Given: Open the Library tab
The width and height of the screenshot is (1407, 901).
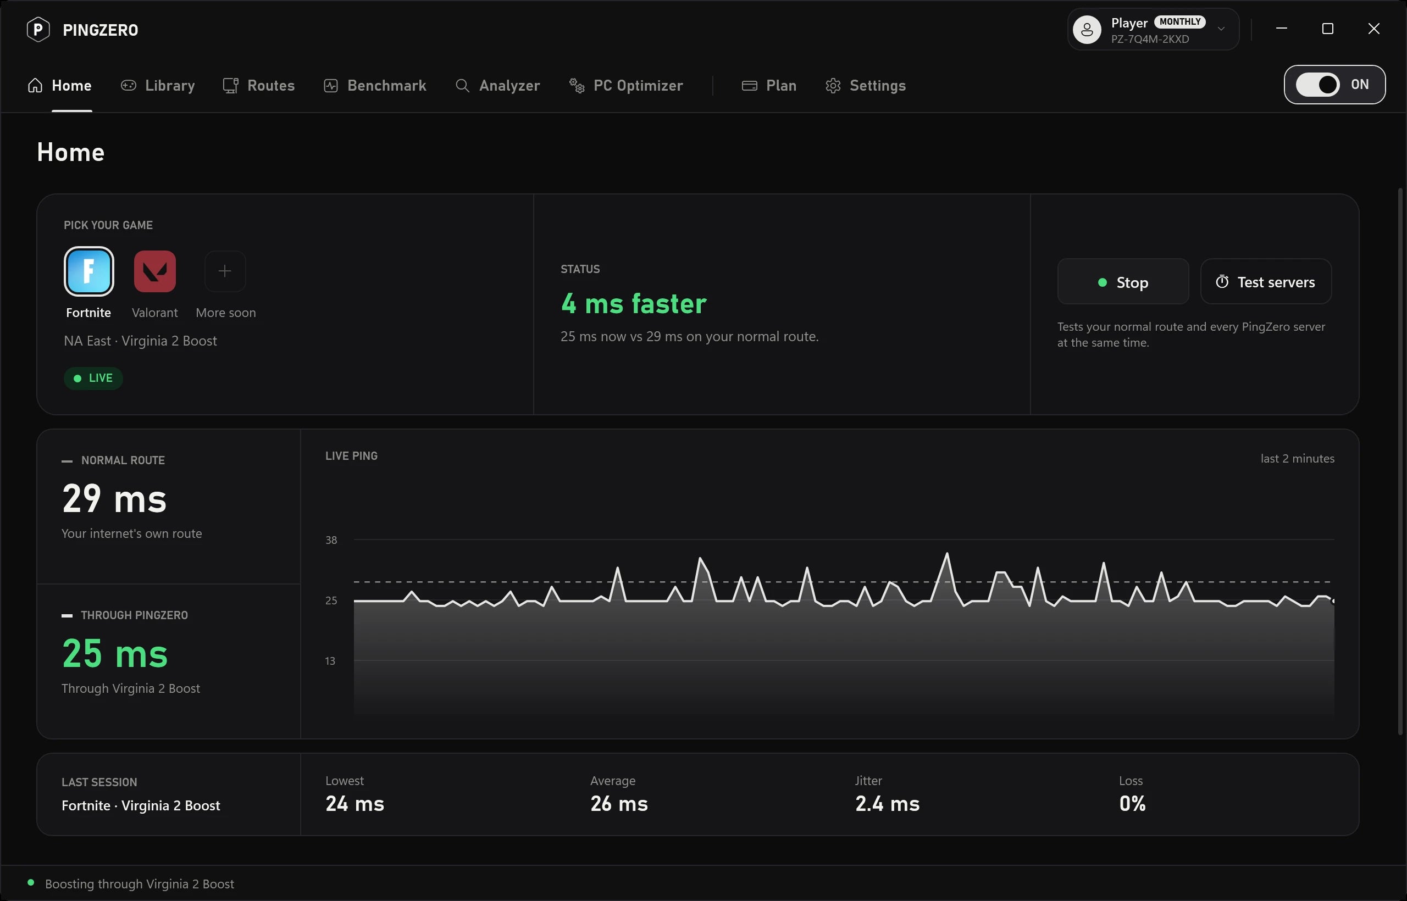Looking at the screenshot, I should click(157, 85).
